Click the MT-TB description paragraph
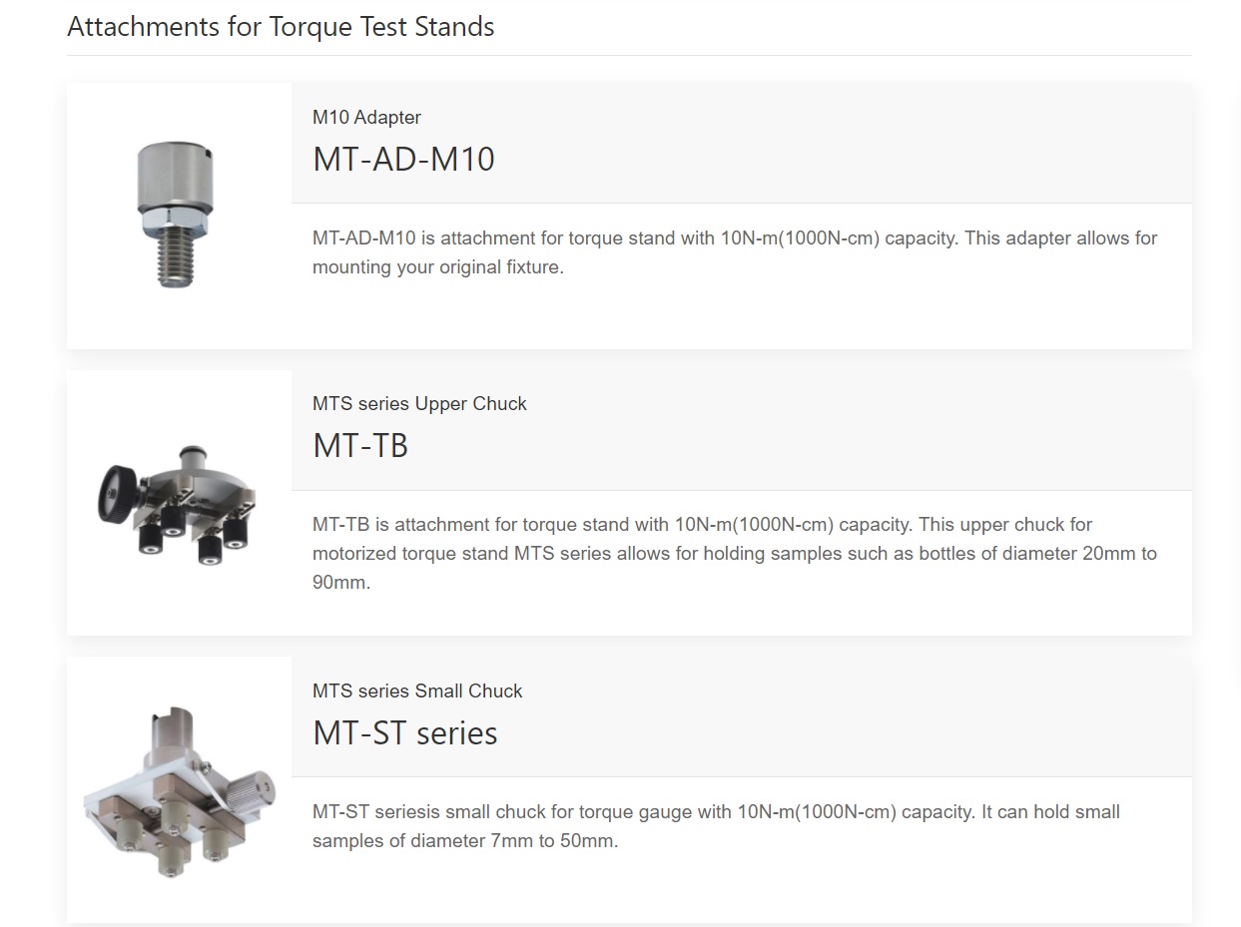Screen dimensions: 1241x927 (735, 553)
